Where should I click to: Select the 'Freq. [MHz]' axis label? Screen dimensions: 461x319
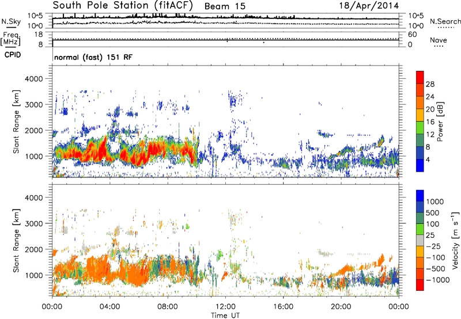click(10, 39)
